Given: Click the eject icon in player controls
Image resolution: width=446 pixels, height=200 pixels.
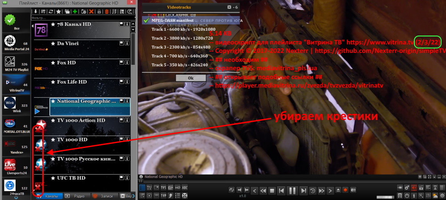Looking at the screenshot, I should tap(338, 190).
